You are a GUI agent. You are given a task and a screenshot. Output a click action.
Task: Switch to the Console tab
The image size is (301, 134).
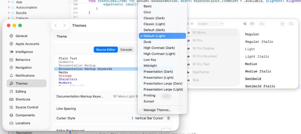click(126, 50)
